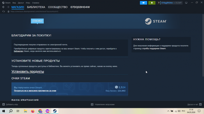The width and height of the screenshot is (204, 114).
Task: Open the purple mask app on taskbar
Action: pos(48,111)
